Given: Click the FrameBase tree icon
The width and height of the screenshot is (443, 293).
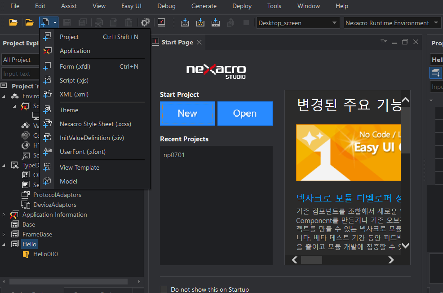Looking at the screenshot, I should (15, 234).
